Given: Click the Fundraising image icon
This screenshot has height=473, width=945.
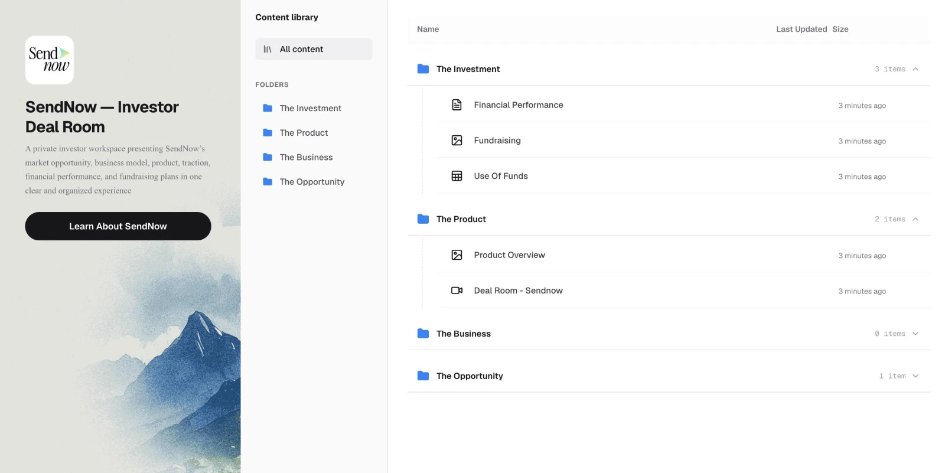Looking at the screenshot, I should [457, 141].
